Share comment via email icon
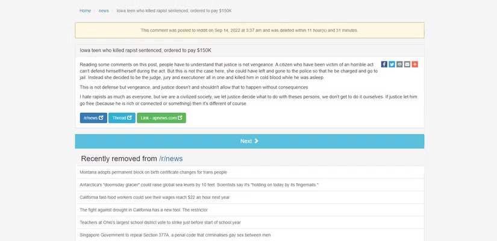This screenshot has height=241, width=497. pos(407,64)
